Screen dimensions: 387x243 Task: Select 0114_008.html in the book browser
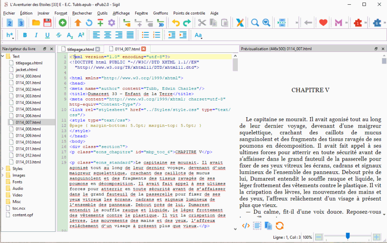pos(28,129)
